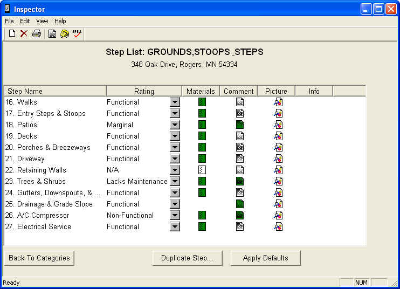This screenshot has height=289, width=400.
Task: Click the Lacks Maintenance rating value
Action: tap(137, 181)
